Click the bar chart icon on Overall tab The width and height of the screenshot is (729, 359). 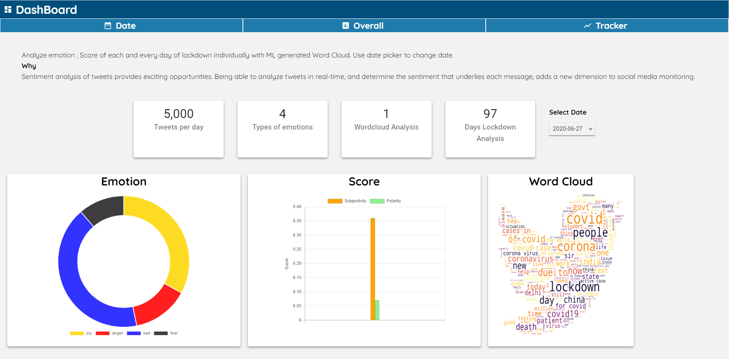(346, 26)
